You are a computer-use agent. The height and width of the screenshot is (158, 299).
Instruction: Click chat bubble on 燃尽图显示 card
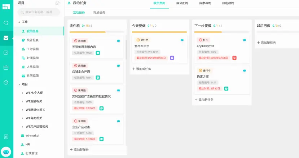point(182,40)
